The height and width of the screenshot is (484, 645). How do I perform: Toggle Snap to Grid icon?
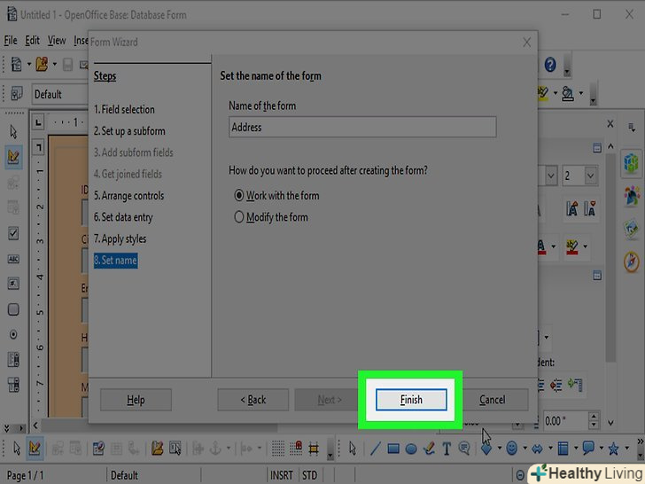click(296, 449)
